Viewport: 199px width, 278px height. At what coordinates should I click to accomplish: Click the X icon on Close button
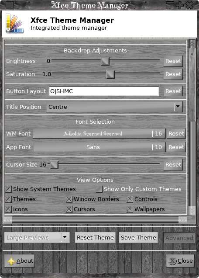(x=172, y=261)
